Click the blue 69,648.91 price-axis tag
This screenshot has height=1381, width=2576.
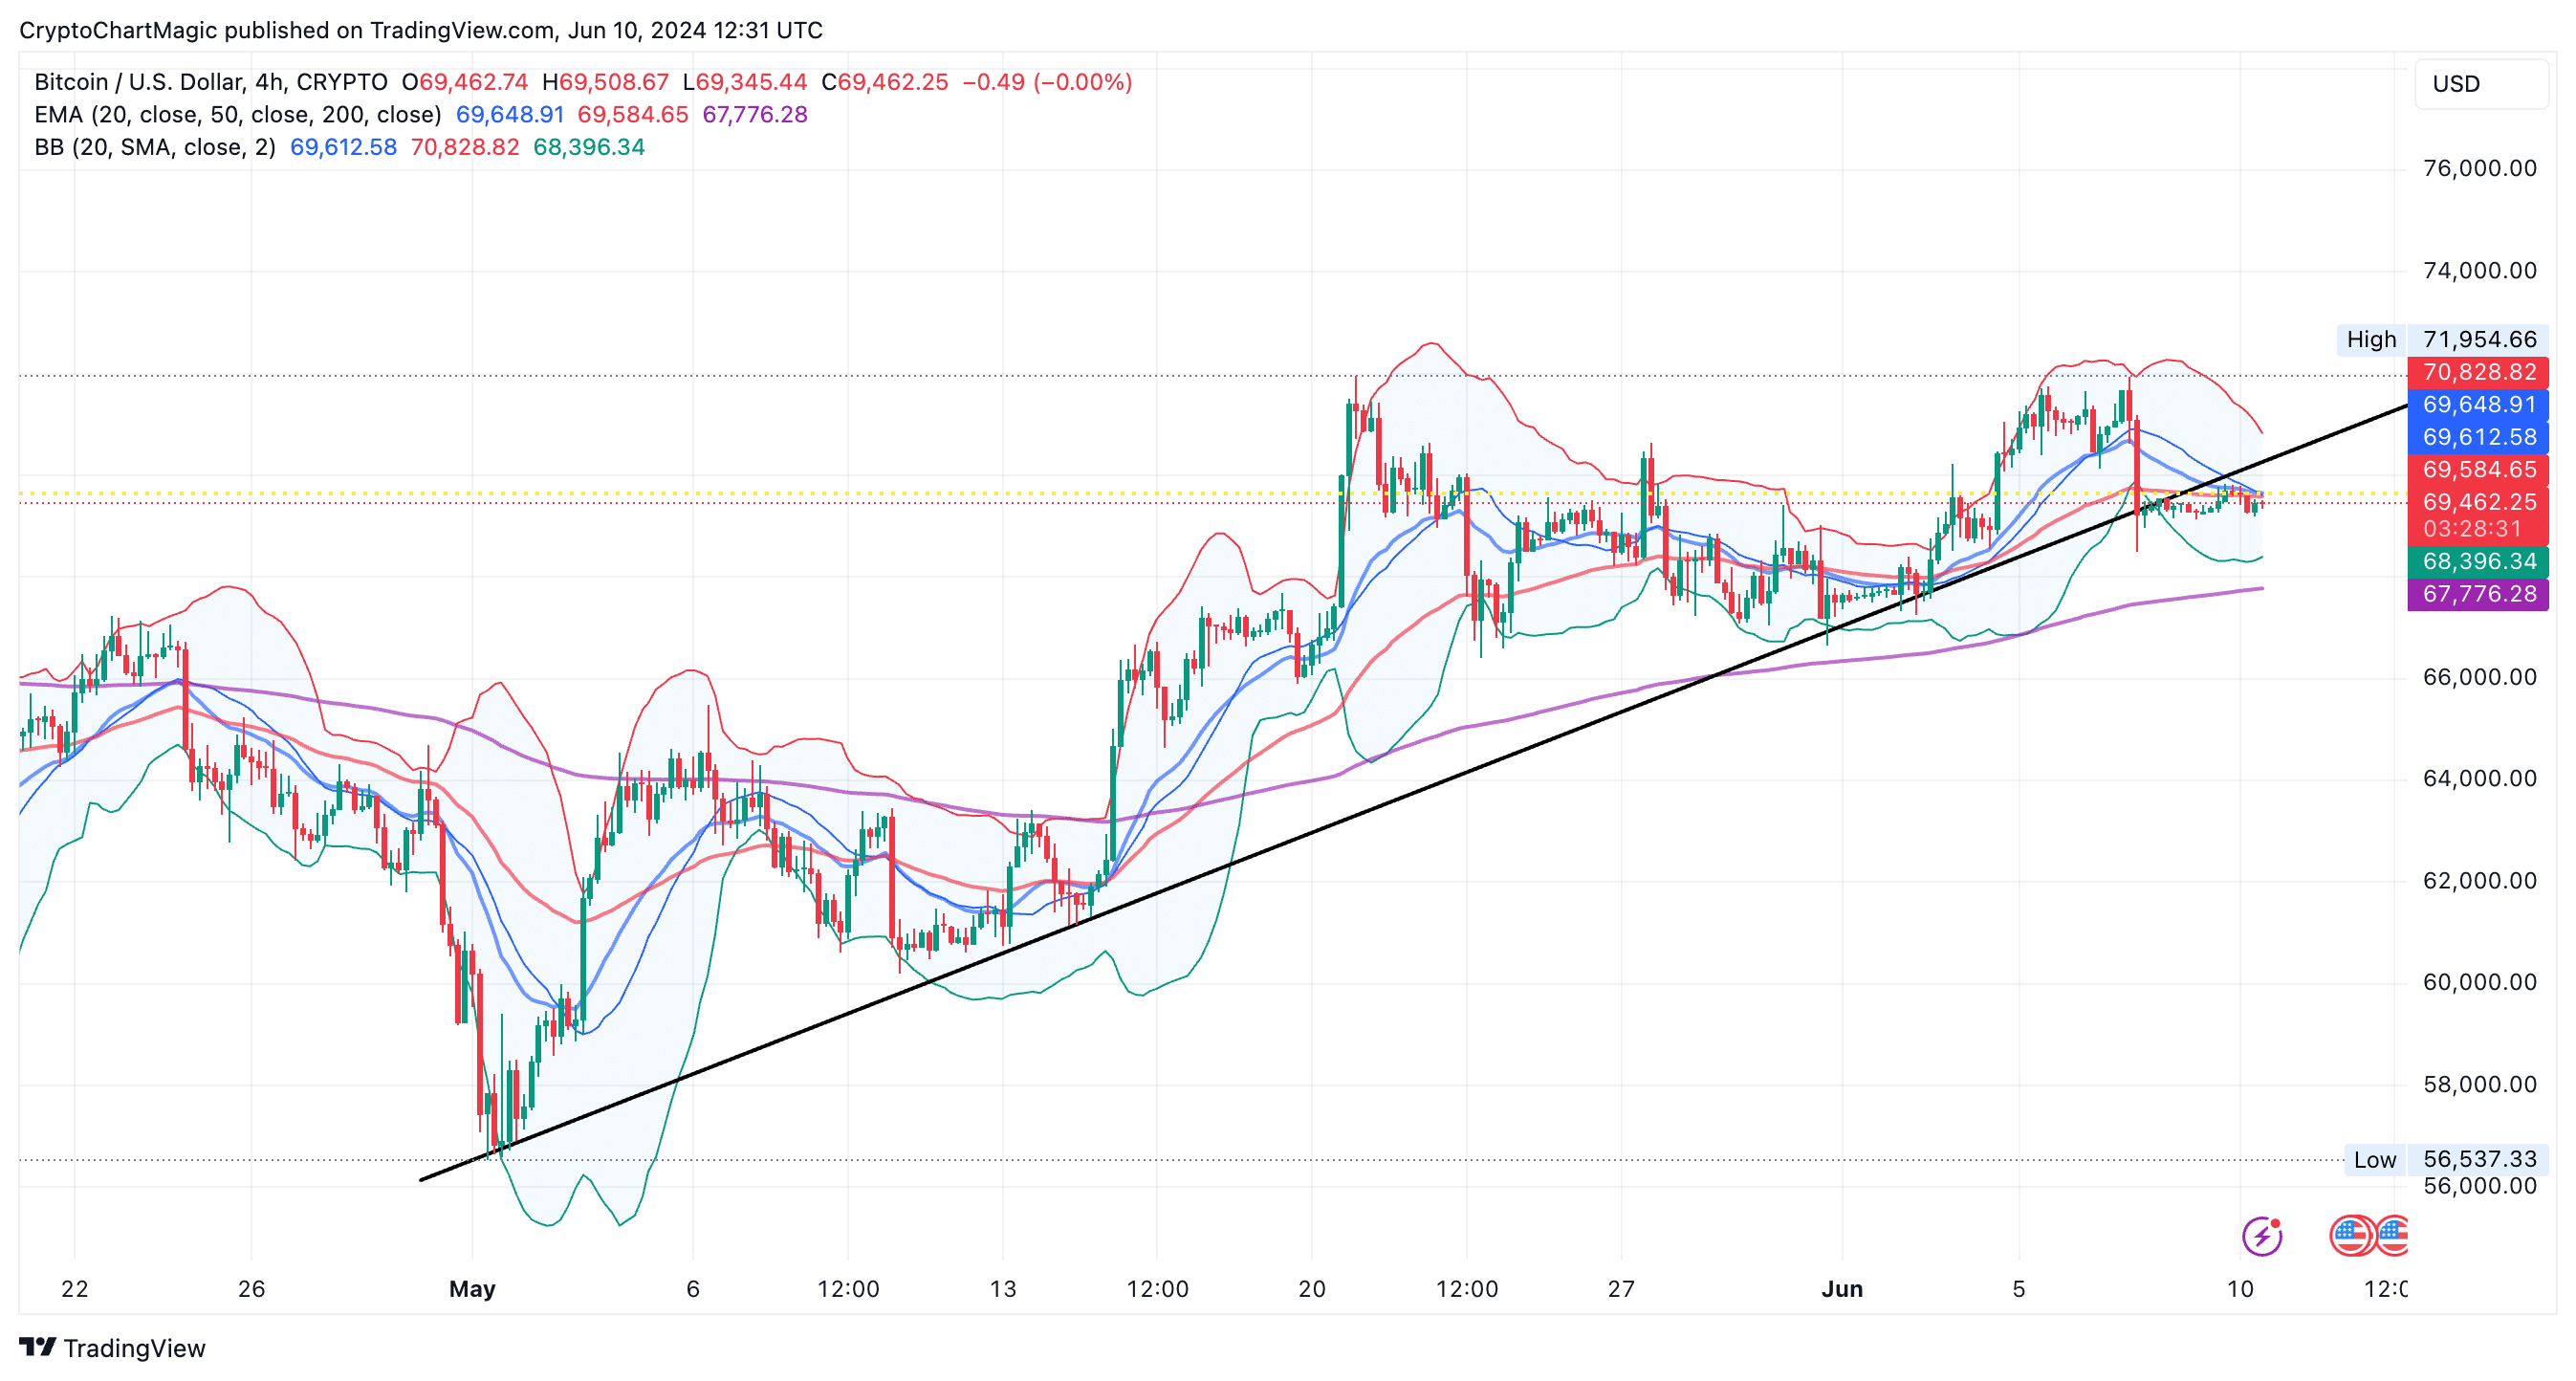tap(2478, 405)
